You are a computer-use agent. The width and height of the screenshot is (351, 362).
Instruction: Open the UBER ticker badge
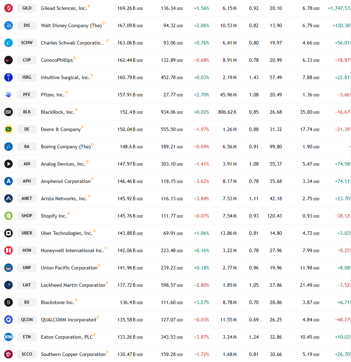pos(27,233)
